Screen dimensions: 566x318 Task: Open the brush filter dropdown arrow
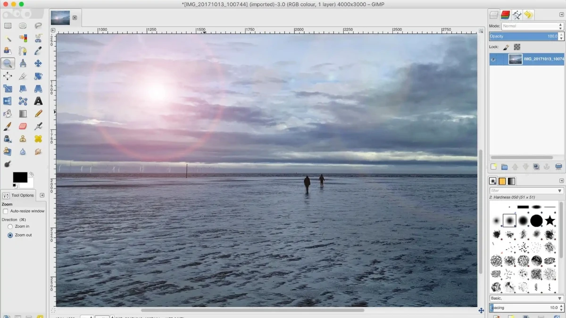560,191
